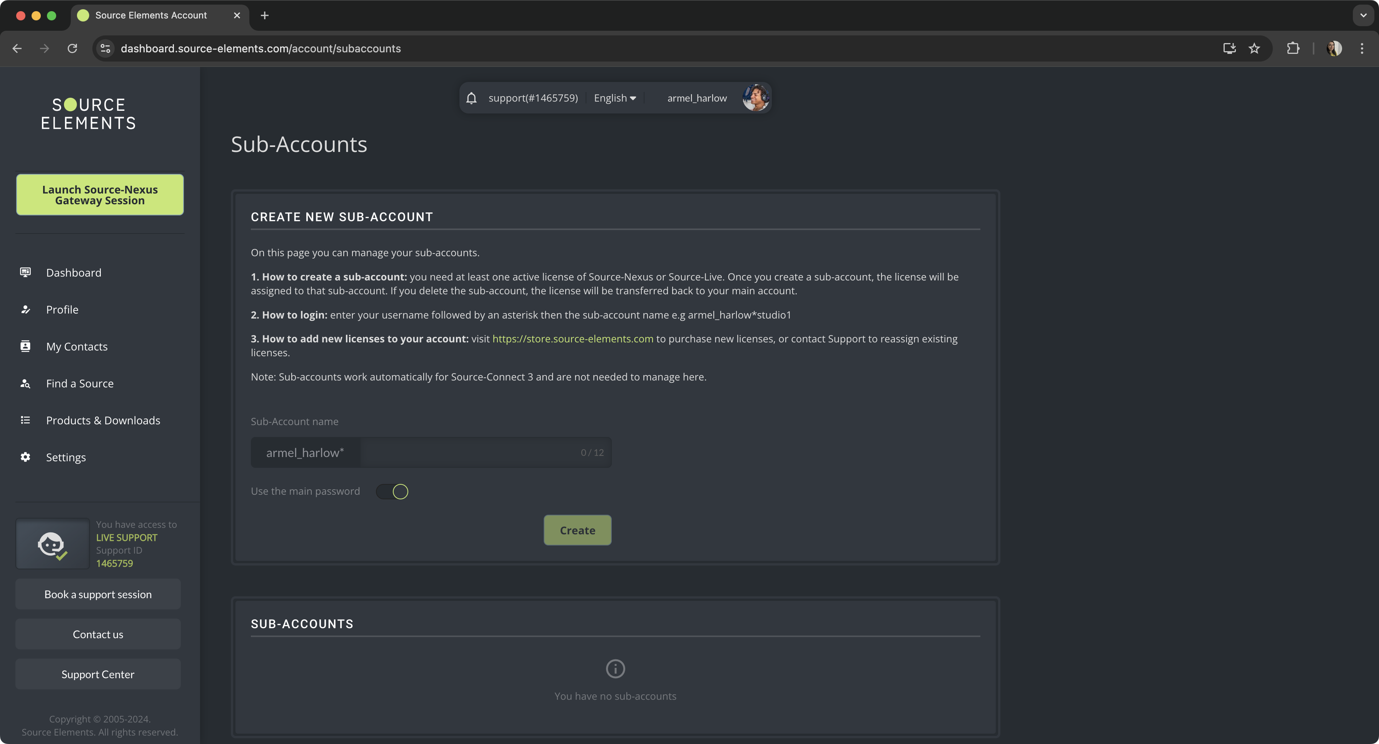Click the Products & Downloads list icon
The height and width of the screenshot is (744, 1379).
(x=25, y=420)
